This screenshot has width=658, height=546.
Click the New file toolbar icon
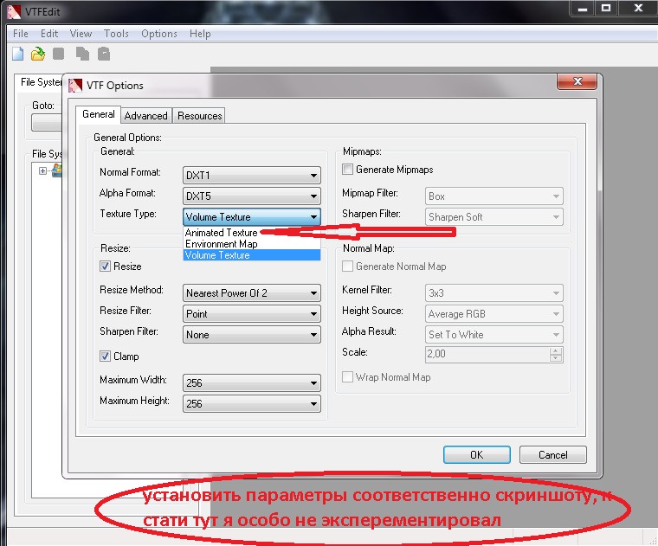[17, 54]
